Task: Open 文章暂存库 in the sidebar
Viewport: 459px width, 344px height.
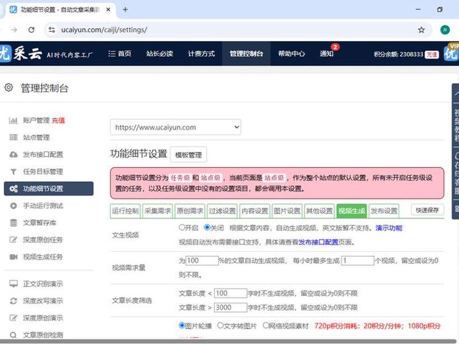Action: click(40, 223)
